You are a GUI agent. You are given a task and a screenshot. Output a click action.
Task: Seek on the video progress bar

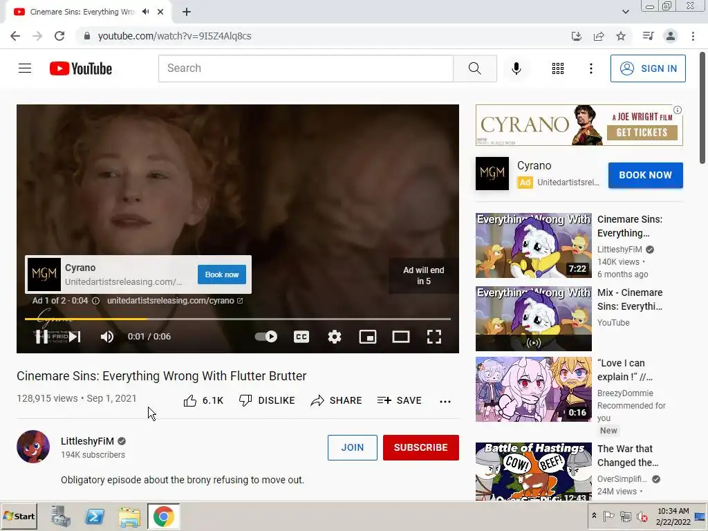click(238, 319)
